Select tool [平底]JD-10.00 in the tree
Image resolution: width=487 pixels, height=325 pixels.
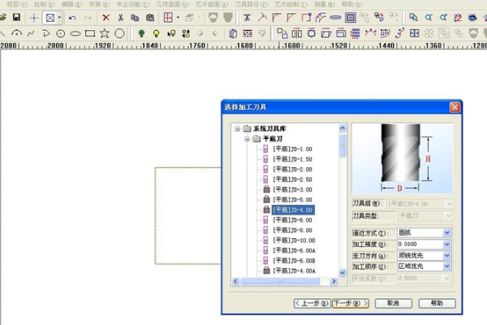pos(292,240)
